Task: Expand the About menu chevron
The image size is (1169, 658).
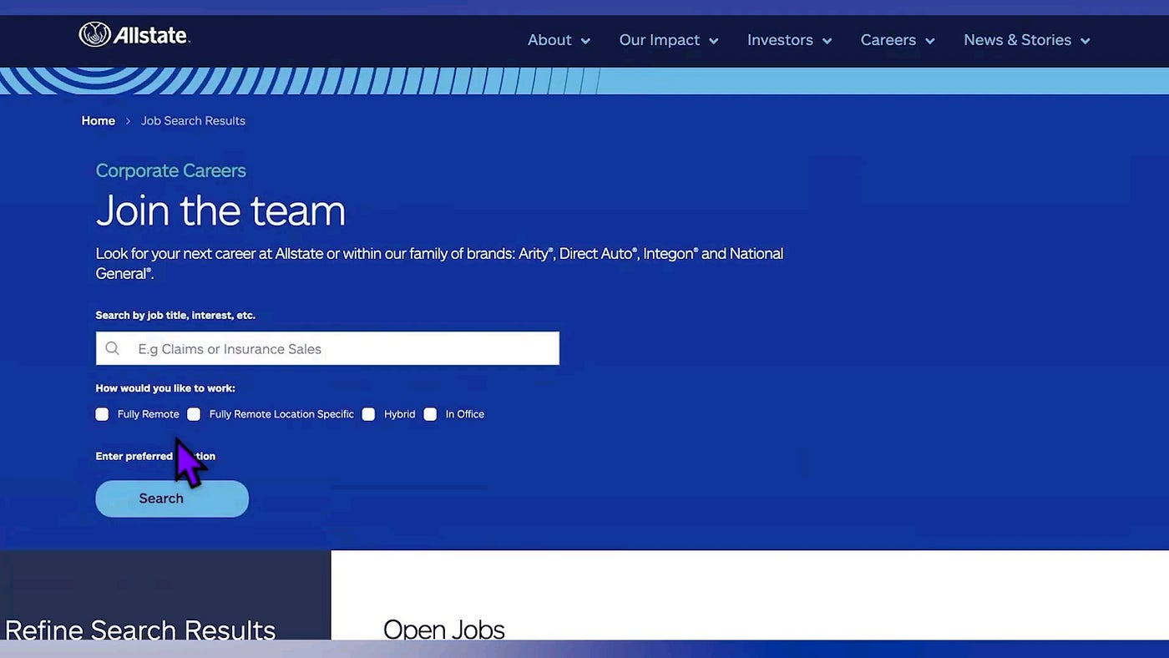Action: (x=585, y=41)
